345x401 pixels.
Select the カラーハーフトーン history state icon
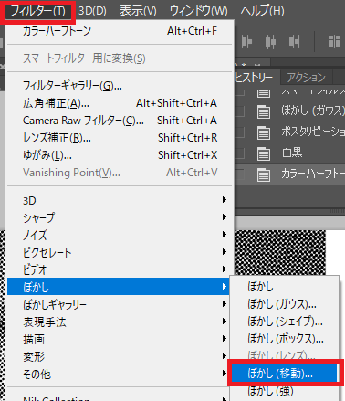point(264,174)
